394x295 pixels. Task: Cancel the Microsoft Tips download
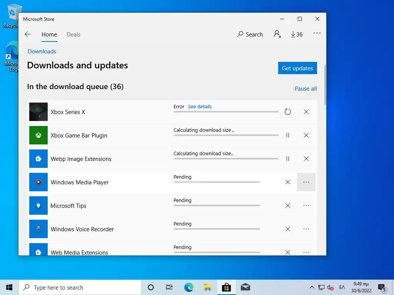point(288,206)
